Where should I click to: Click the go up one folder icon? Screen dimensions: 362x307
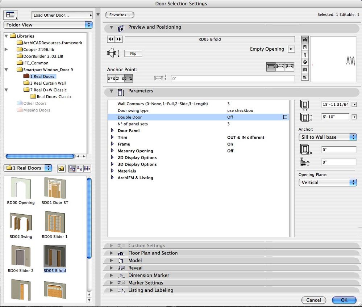click(x=61, y=168)
